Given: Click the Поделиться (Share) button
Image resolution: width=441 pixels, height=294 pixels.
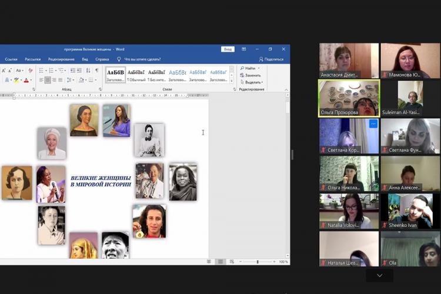Looking at the screenshot, I should 271,59.
